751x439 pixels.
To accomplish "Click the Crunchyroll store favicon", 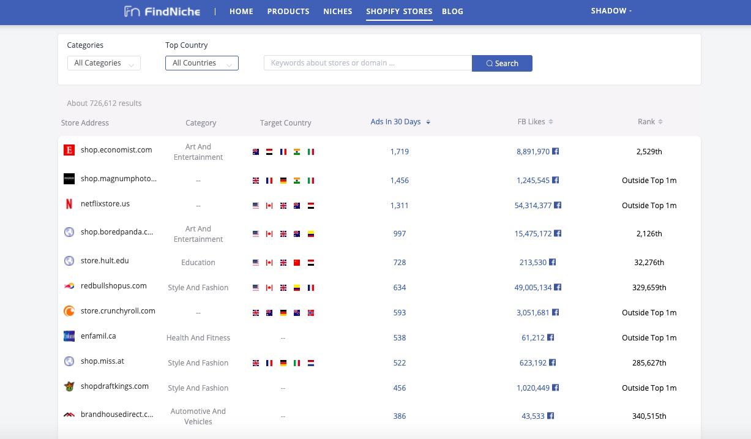I will (x=69, y=311).
